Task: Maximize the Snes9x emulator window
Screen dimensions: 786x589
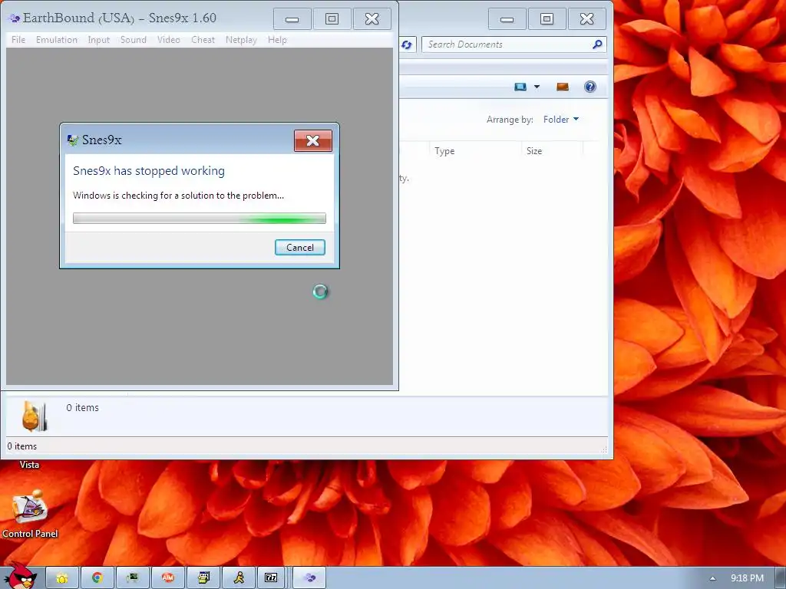Action: [332, 19]
